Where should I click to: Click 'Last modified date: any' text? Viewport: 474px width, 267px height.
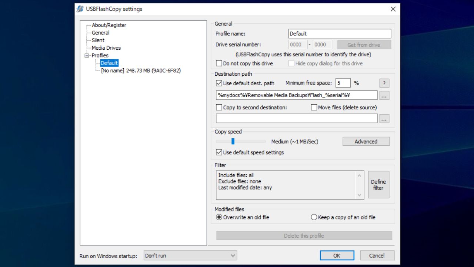(245, 188)
